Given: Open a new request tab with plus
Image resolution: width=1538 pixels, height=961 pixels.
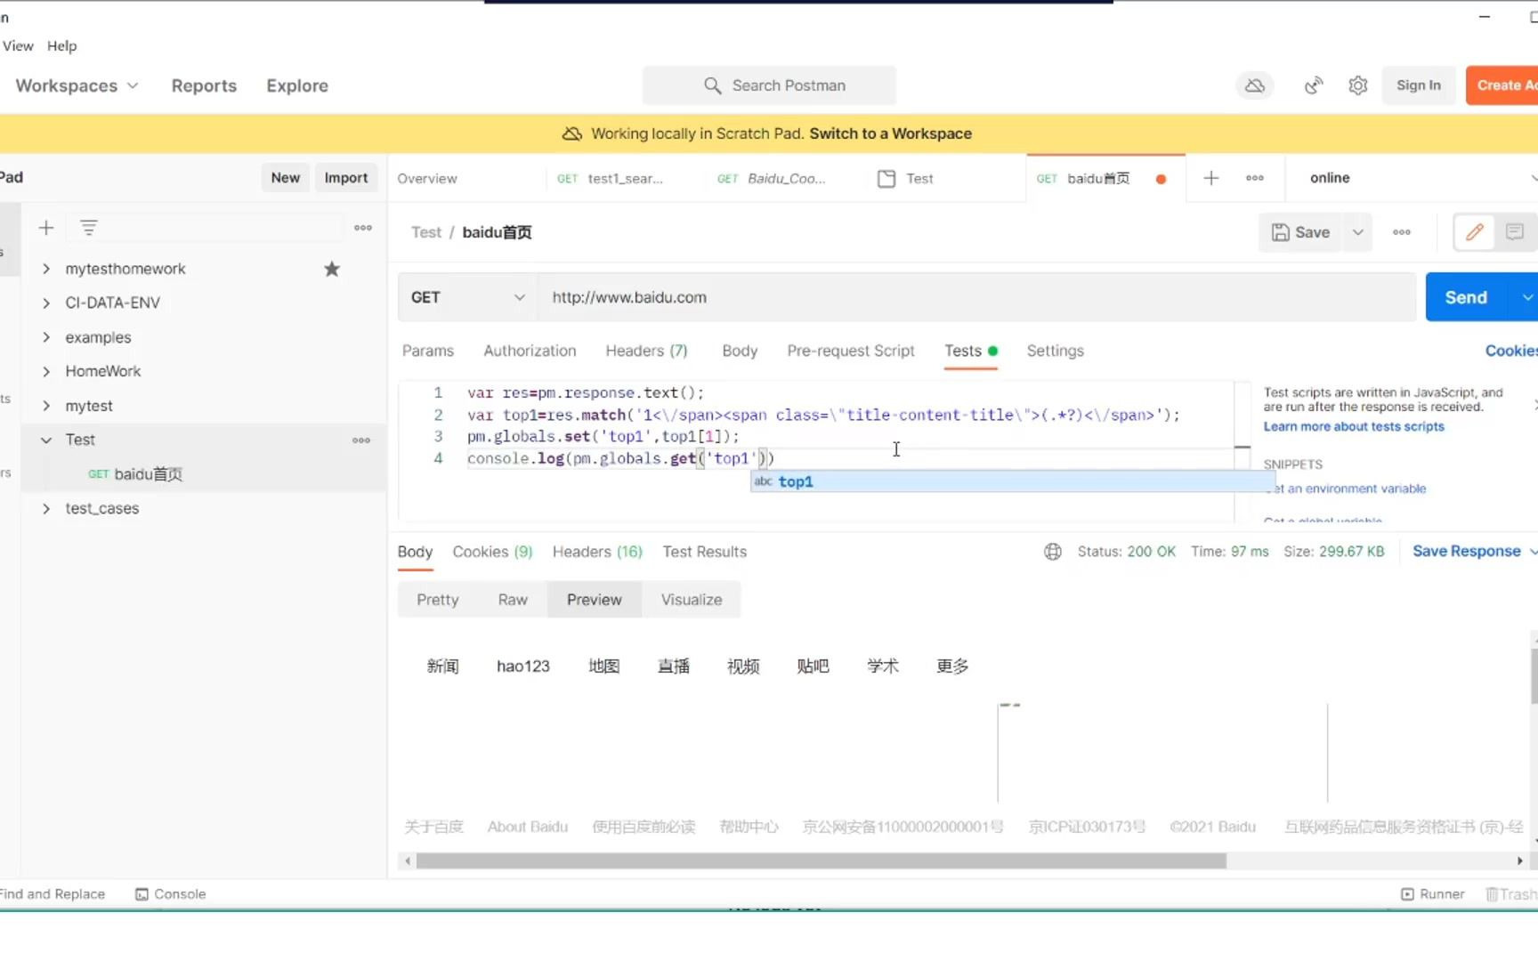Looking at the screenshot, I should (x=1210, y=178).
